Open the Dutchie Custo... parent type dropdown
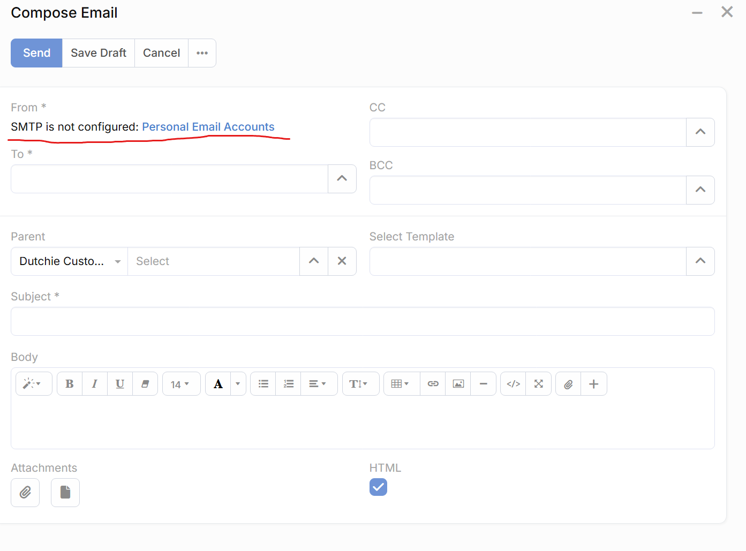This screenshot has width=746, height=551. (x=70, y=261)
